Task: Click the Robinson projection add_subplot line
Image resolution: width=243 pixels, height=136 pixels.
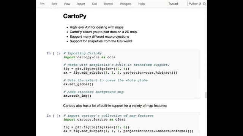Action: [x=120, y=73]
